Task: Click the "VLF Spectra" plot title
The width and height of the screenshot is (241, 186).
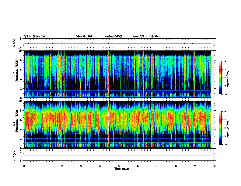Action: click(x=34, y=36)
